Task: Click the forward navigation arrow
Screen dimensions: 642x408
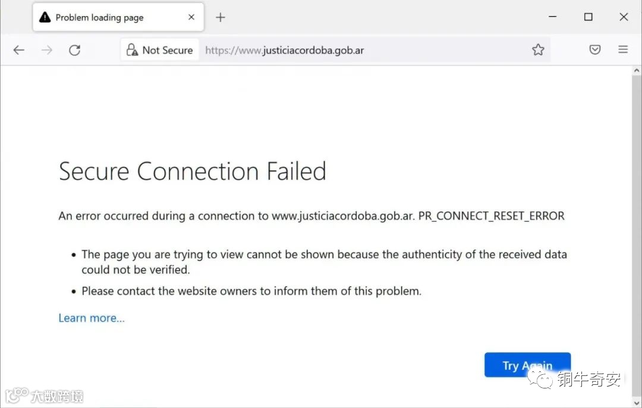Action: pos(47,50)
